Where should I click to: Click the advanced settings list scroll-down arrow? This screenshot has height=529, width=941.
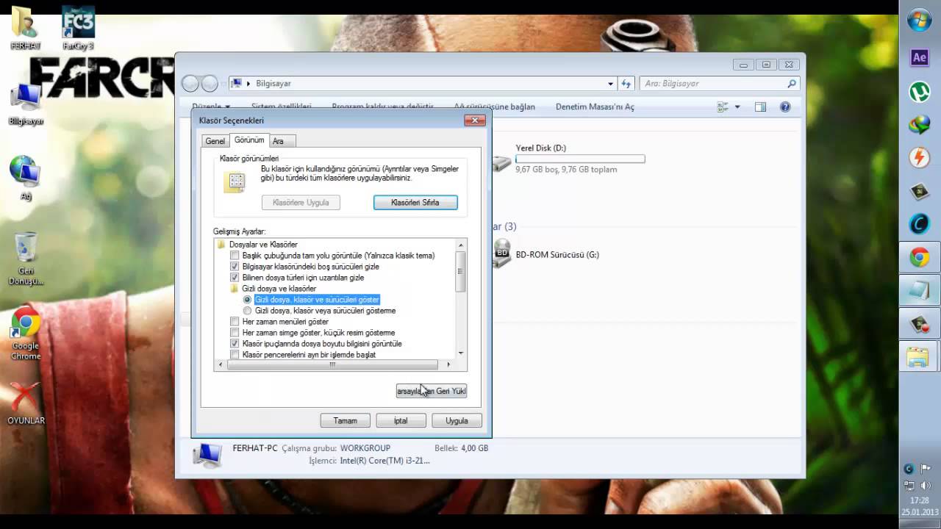coord(461,353)
